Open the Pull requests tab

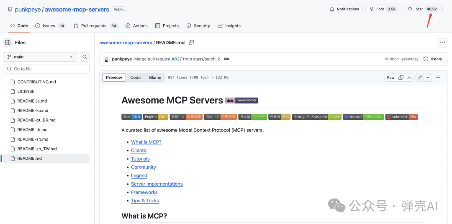[x=95, y=26]
